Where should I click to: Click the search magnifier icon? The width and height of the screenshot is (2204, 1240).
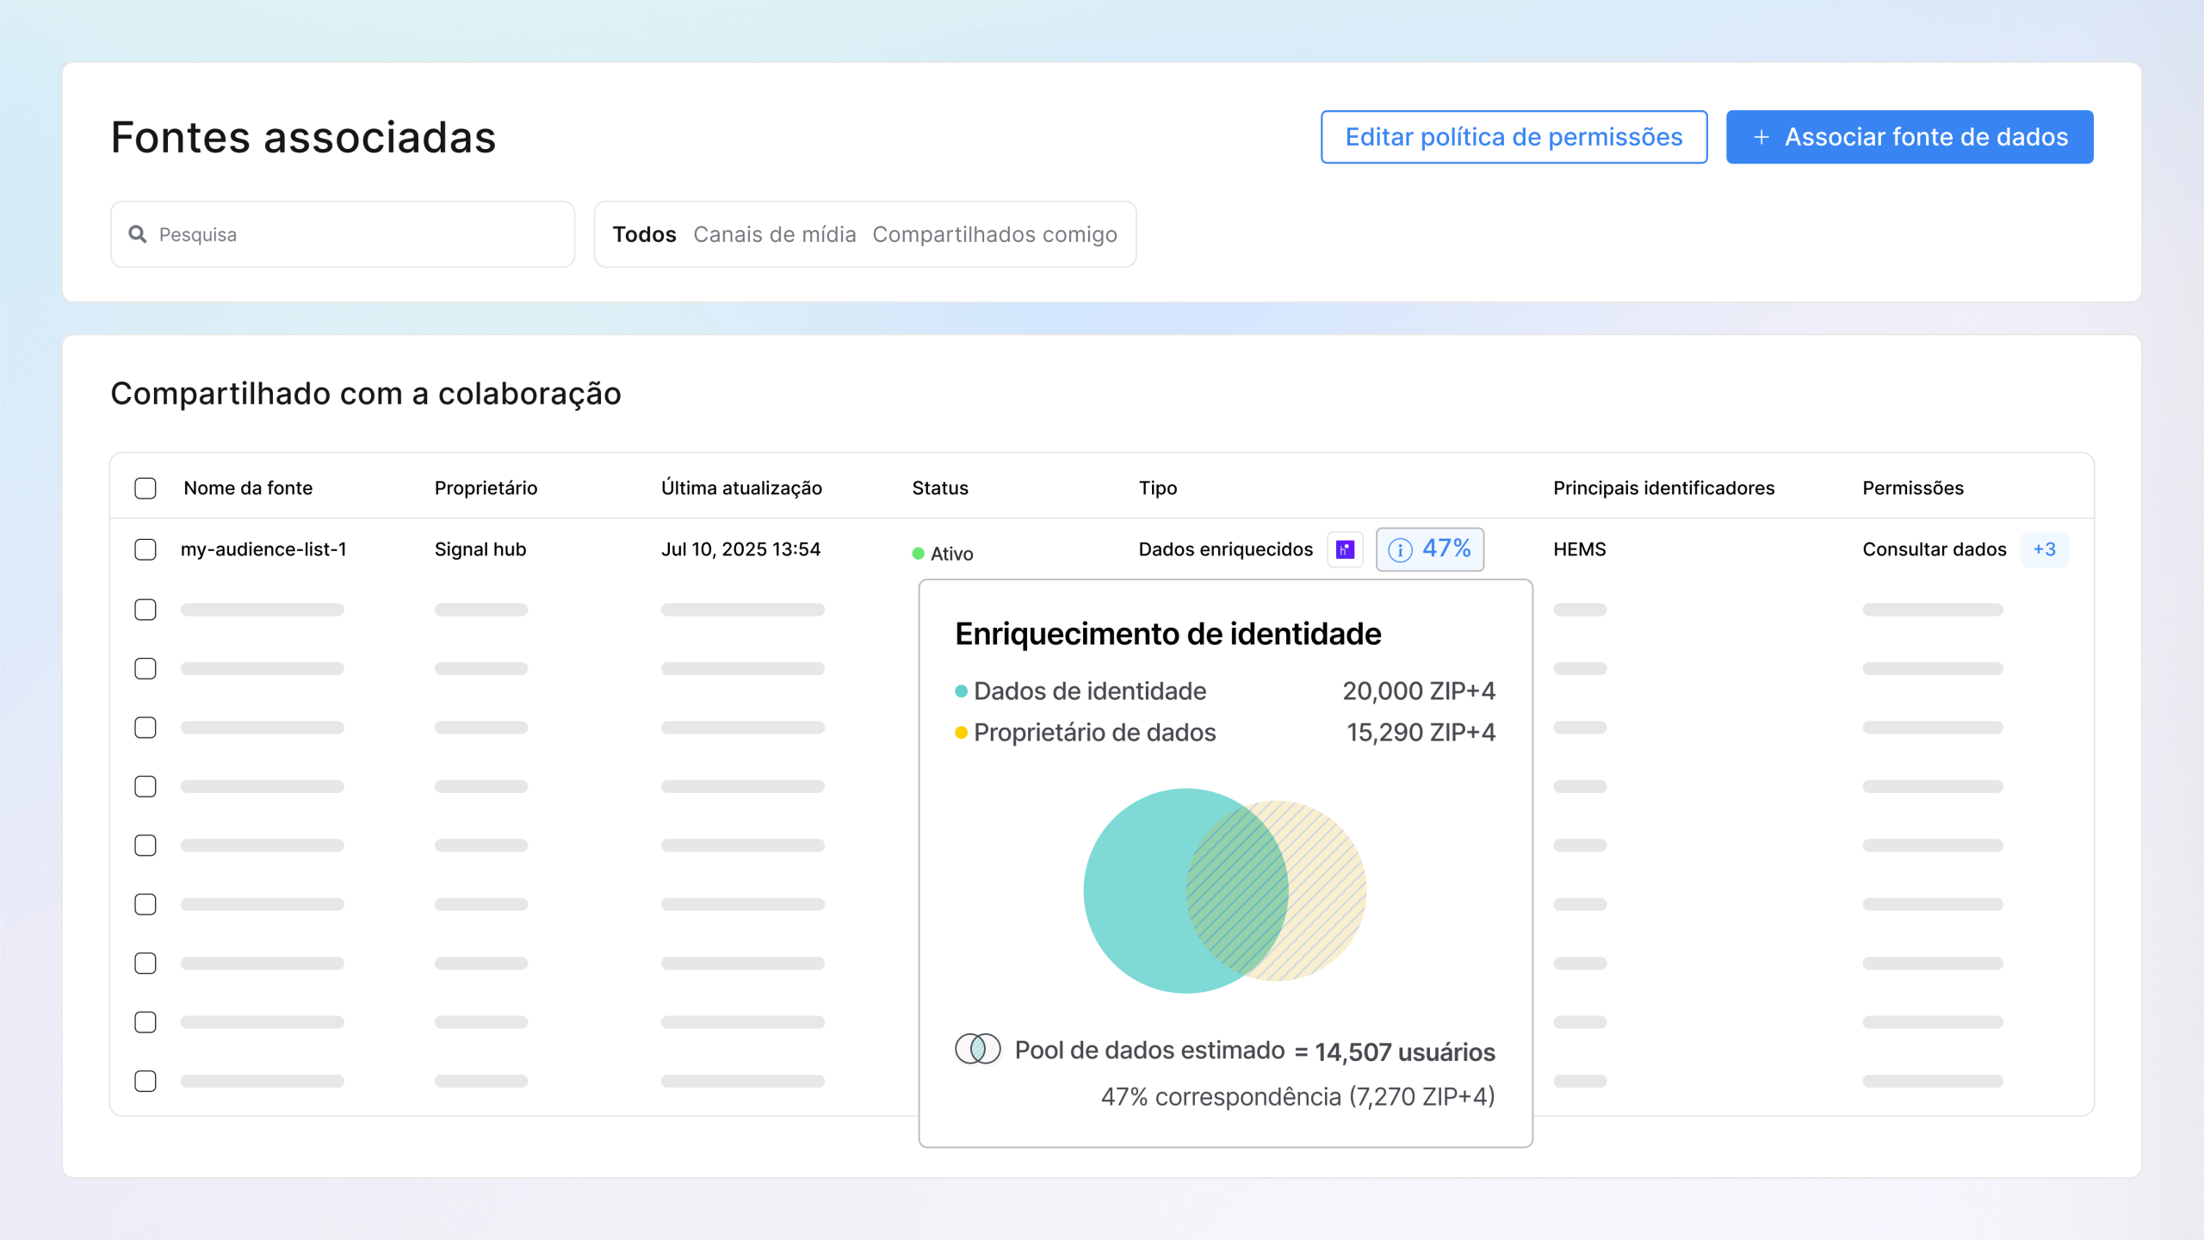(x=138, y=233)
